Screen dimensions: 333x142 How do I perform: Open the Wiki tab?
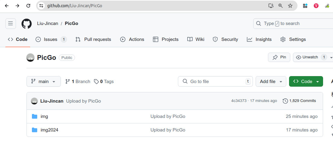tap(196, 39)
